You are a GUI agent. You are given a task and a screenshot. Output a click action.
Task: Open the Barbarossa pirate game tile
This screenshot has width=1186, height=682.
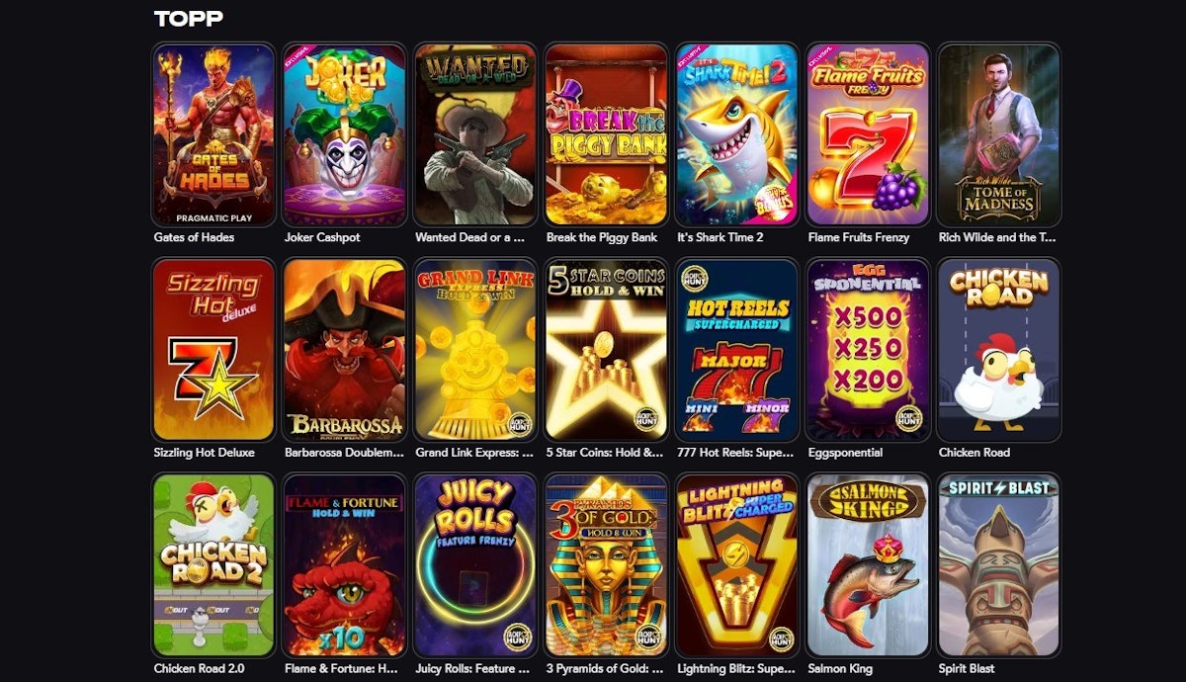(x=344, y=350)
